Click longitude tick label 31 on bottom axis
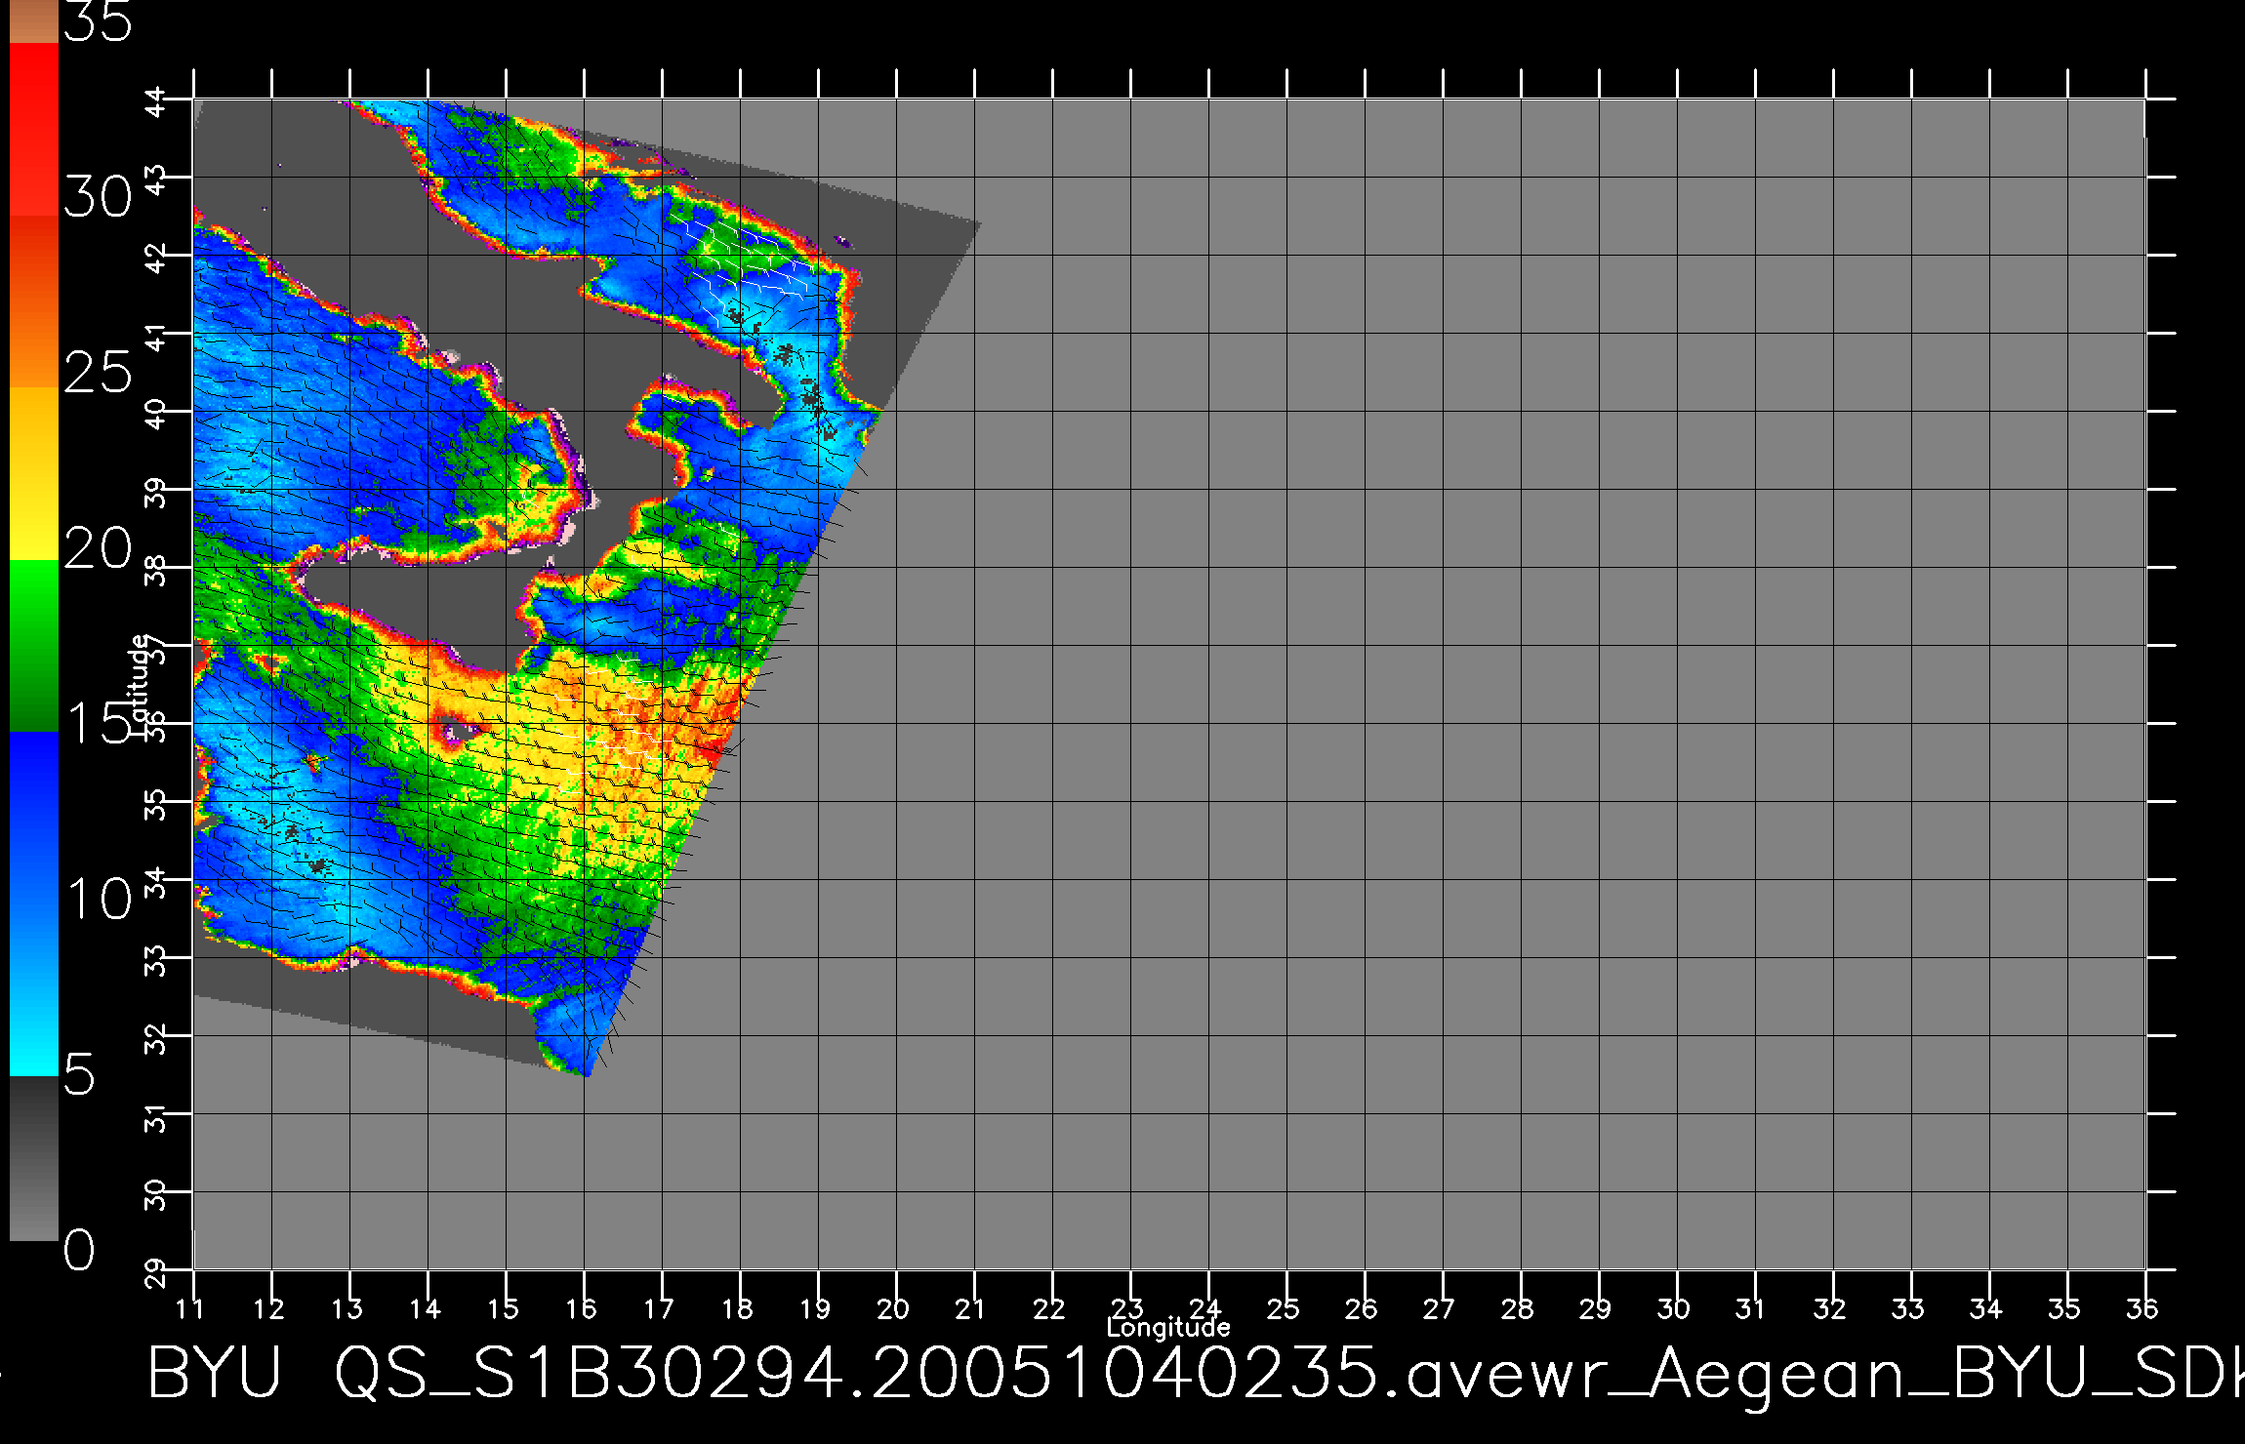Screen dimensions: 2245x1444 [1751, 1307]
